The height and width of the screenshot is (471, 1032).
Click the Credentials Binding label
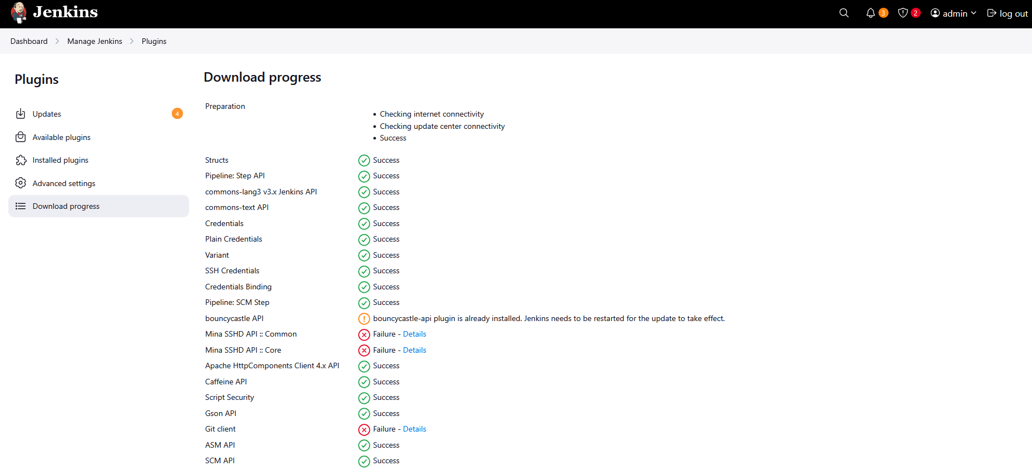[238, 287]
